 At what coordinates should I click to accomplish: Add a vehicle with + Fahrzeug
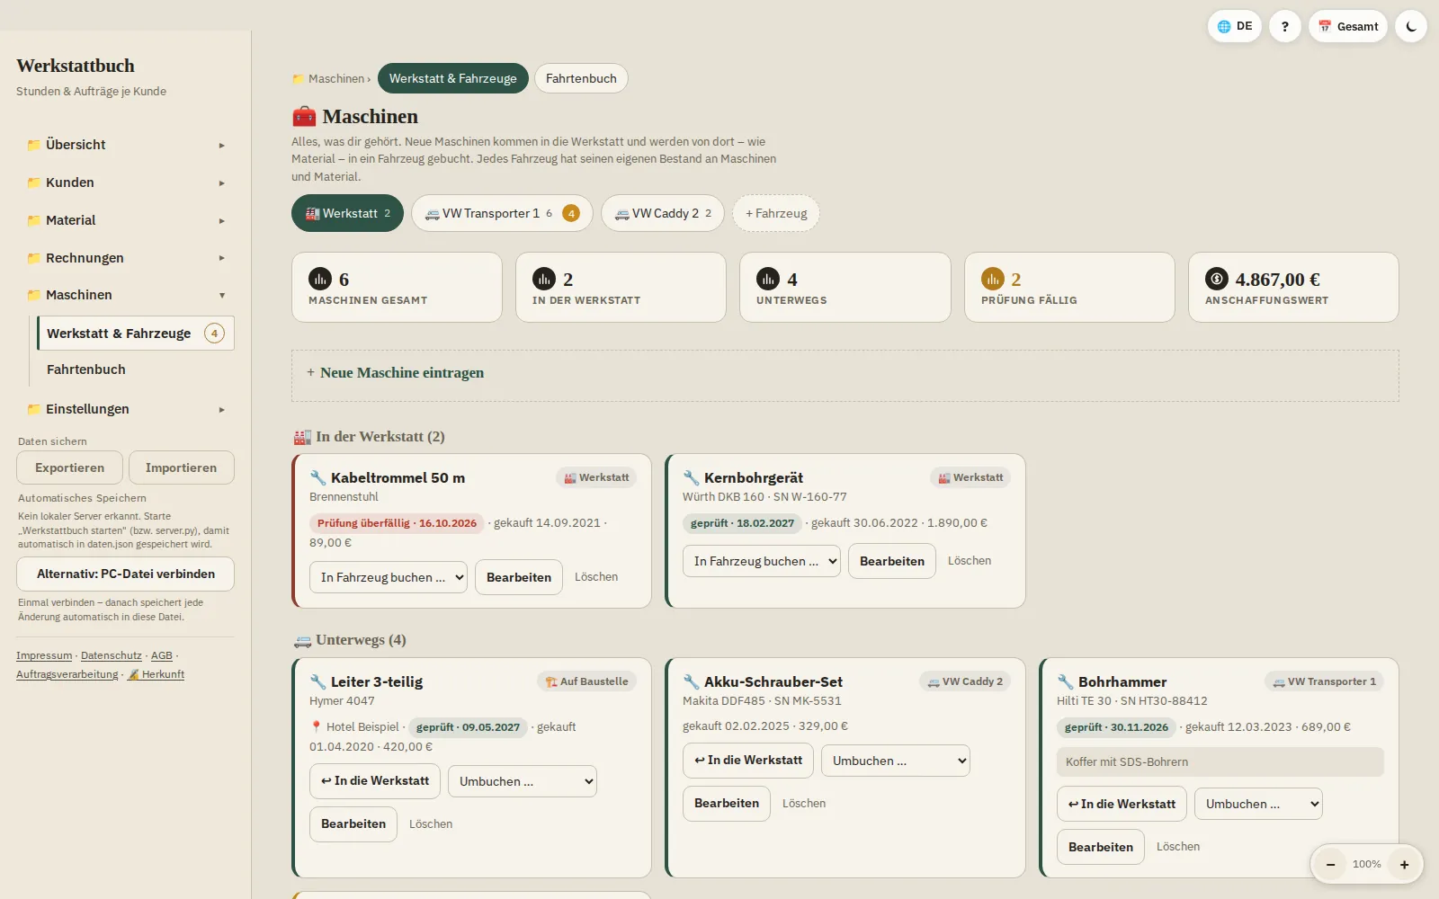click(776, 213)
